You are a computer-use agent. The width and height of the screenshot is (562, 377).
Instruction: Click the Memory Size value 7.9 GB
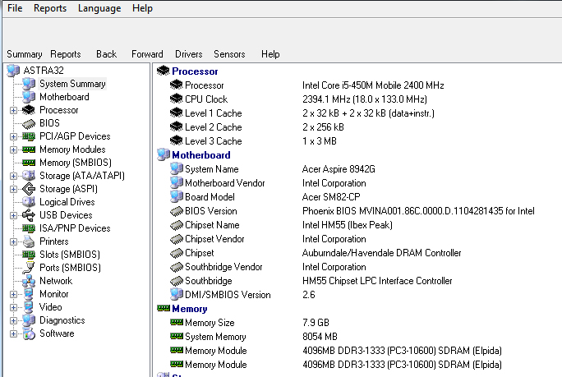[x=316, y=323]
